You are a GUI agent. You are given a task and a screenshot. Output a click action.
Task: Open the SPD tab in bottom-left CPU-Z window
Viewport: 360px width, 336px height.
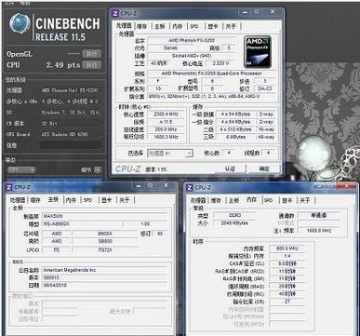pyautogui.click(x=88, y=200)
